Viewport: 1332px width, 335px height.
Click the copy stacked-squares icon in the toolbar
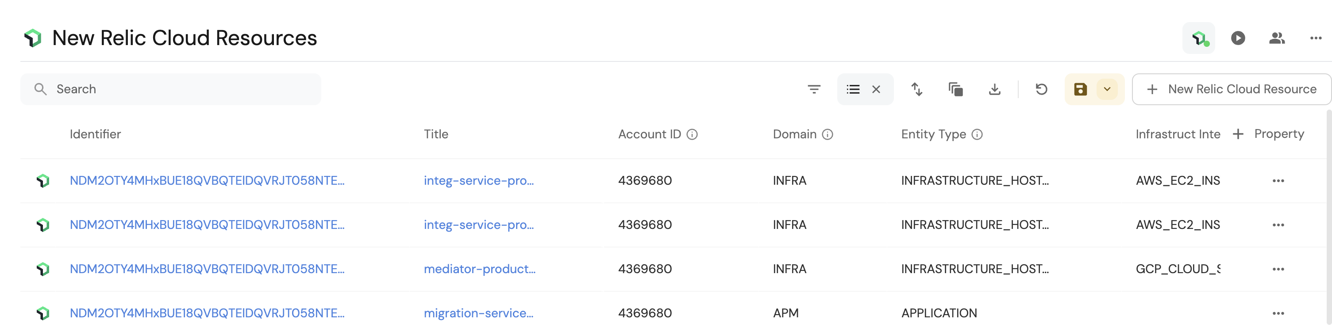pyautogui.click(x=955, y=89)
